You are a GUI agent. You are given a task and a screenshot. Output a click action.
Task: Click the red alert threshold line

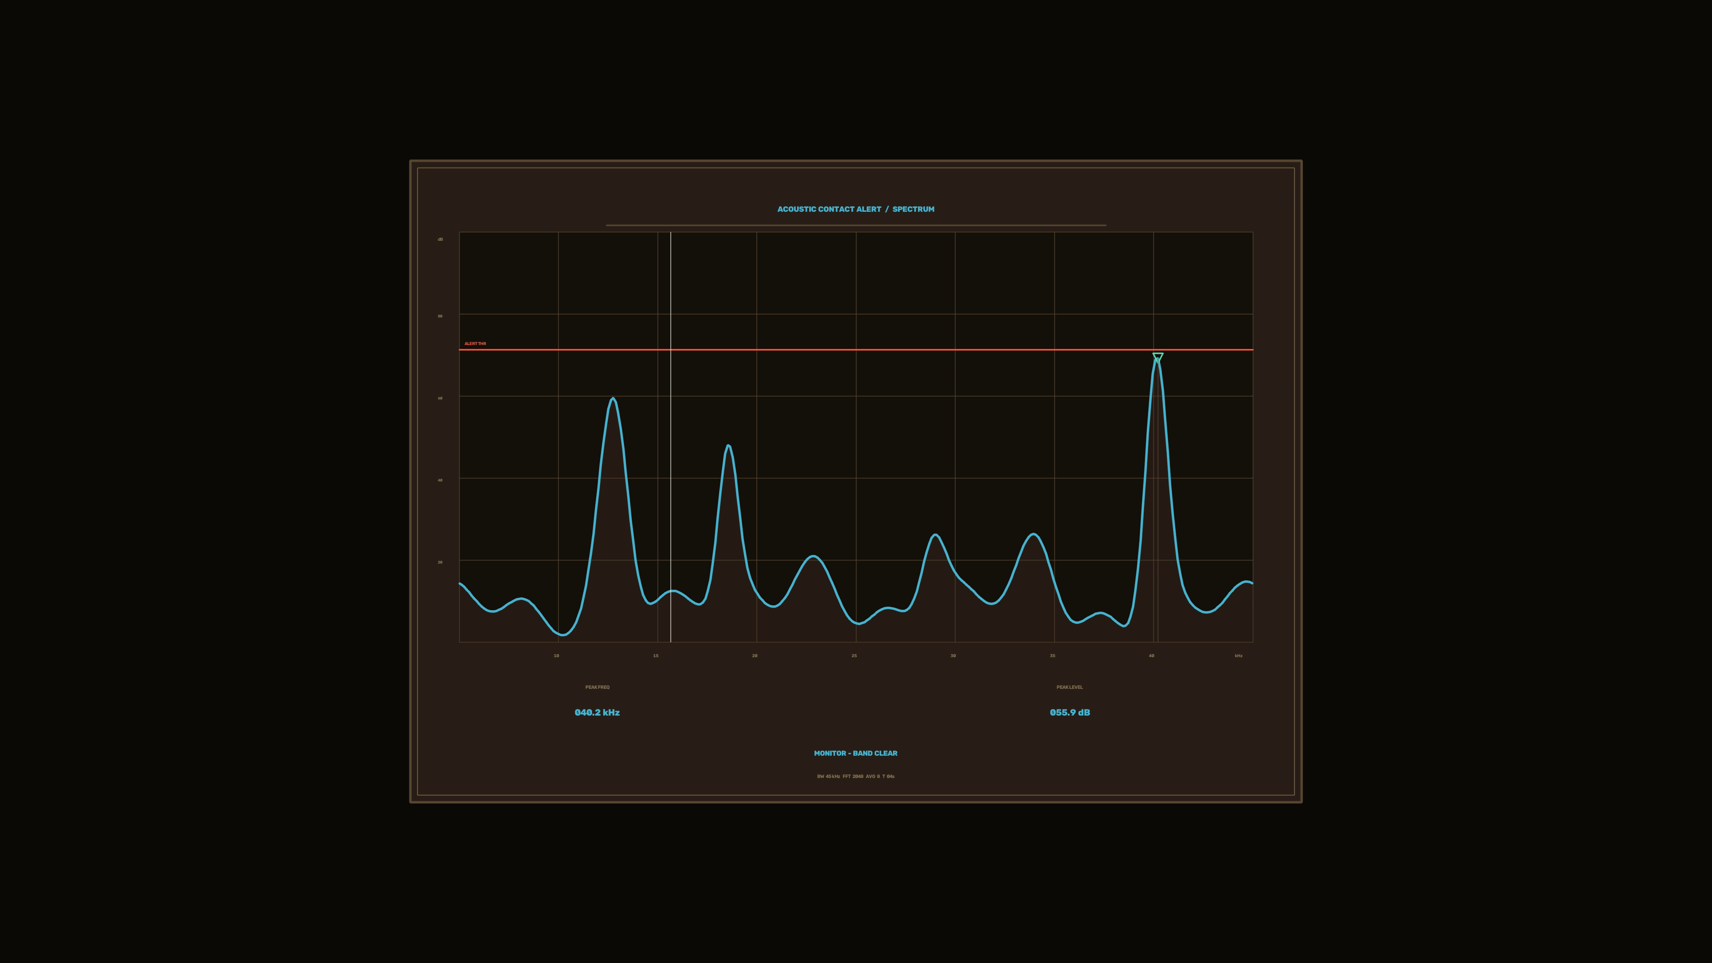[856, 350]
